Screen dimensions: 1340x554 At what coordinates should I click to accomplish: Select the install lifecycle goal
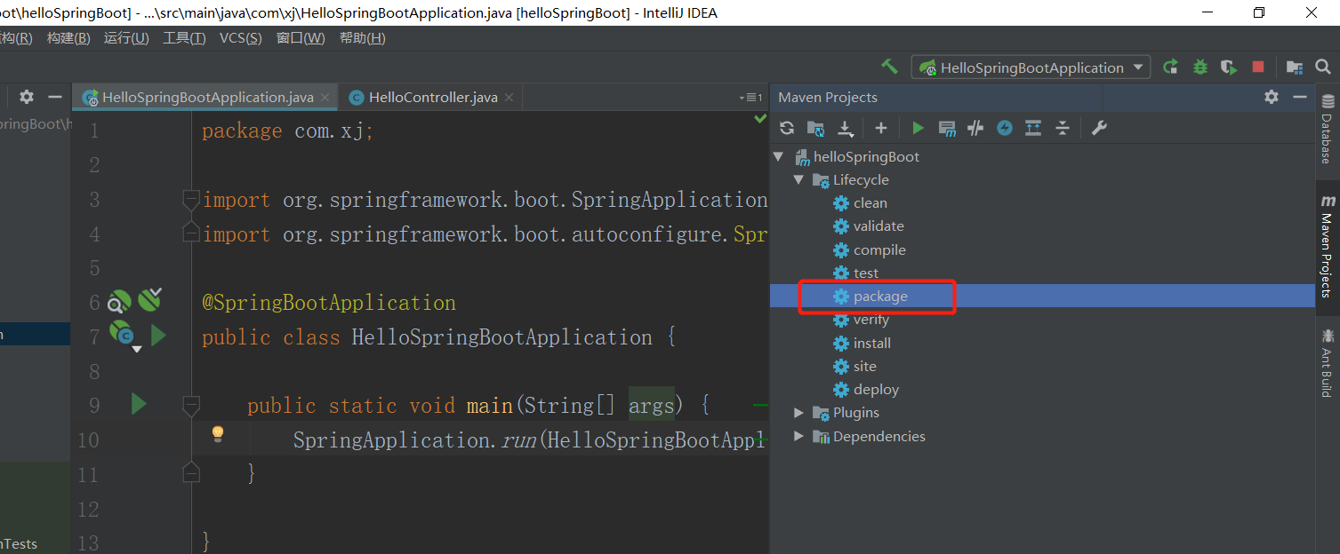[871, 343]
